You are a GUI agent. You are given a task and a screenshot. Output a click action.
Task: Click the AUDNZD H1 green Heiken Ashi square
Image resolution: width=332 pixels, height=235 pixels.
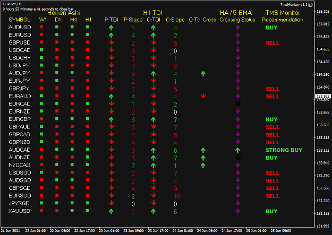88,157
